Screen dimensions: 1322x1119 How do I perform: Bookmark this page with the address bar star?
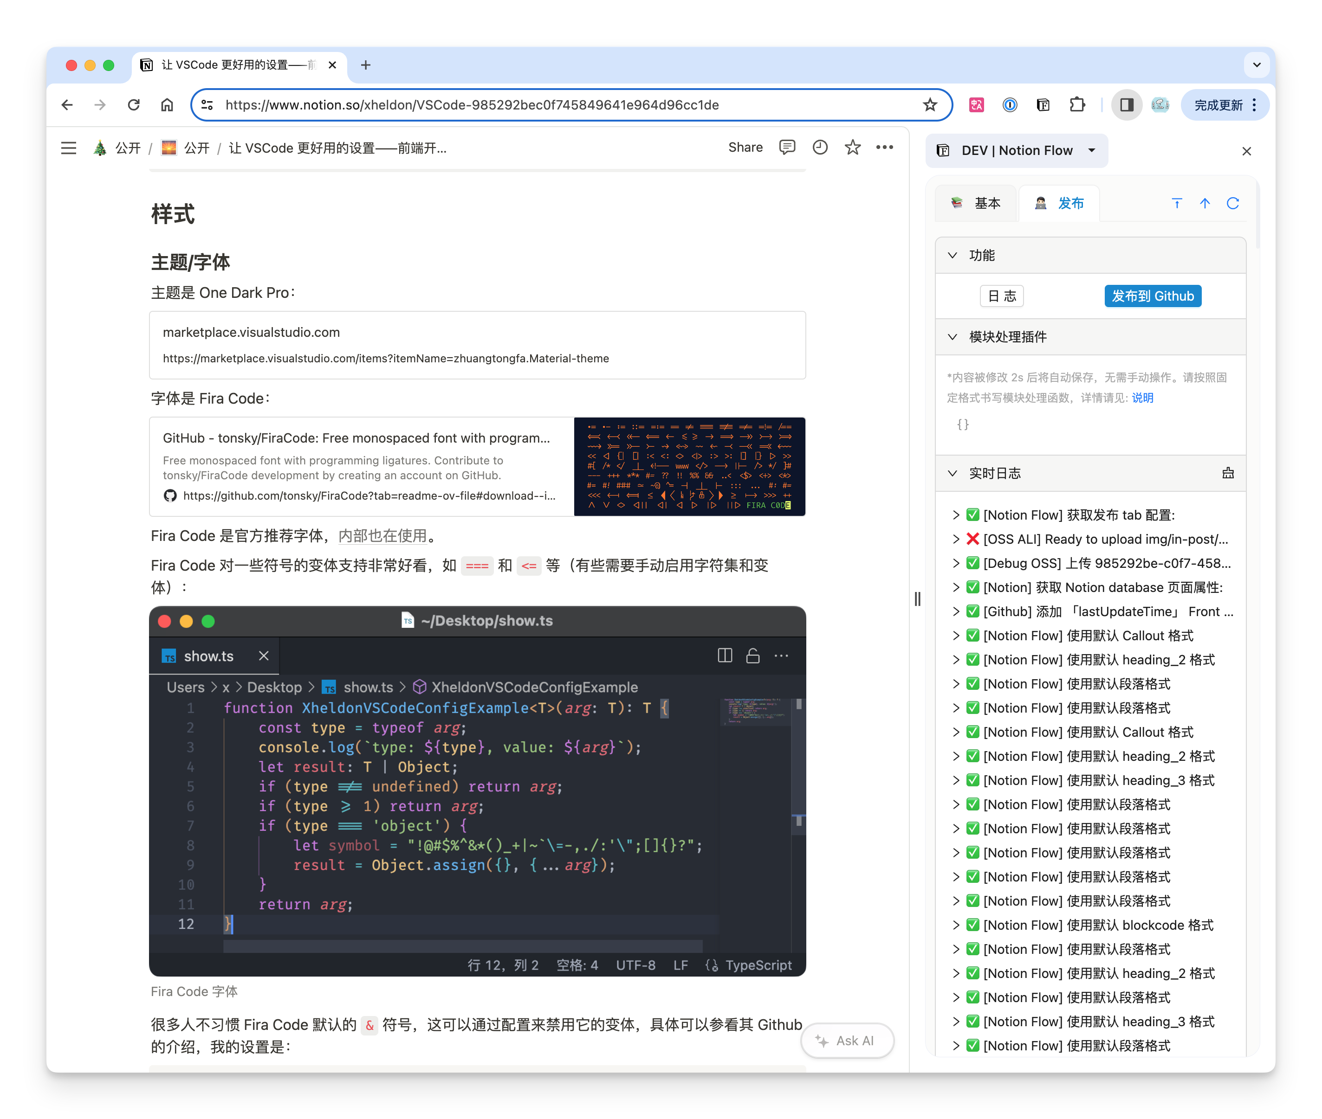pyautogui.click(x=929, y=105)
